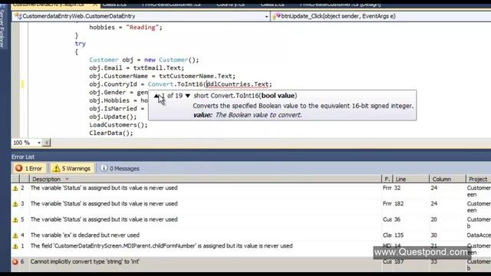Select the 'Status' warning at line 182

(x=251, y=206)
